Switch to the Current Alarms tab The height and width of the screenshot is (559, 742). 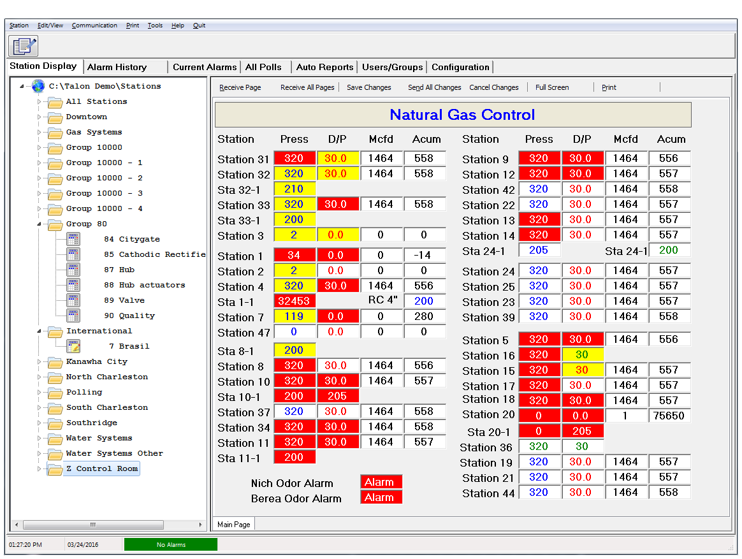[205, 67]
